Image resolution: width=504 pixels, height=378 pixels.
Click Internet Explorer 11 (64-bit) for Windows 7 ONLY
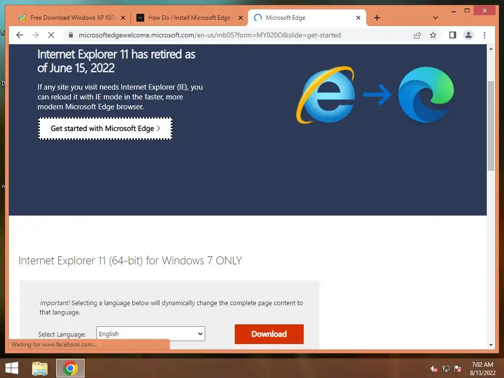point(130,260)
